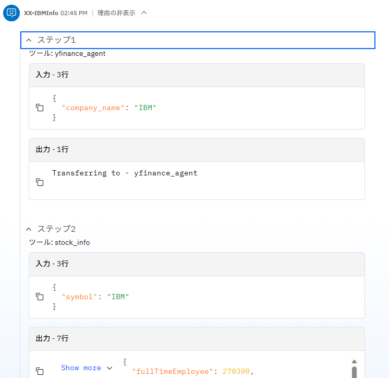Copy the fullTimeEmployee output in Step 2
The height and width of the screenshot is (378, 389).
click(40, 371)
